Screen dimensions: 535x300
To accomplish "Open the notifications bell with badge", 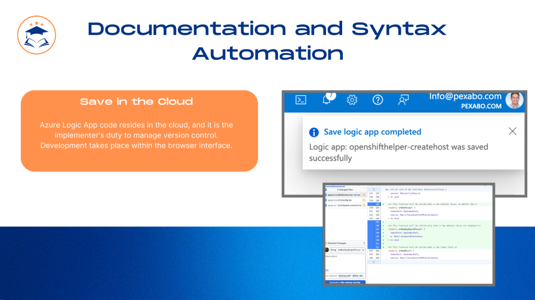I will coord(328,98).
